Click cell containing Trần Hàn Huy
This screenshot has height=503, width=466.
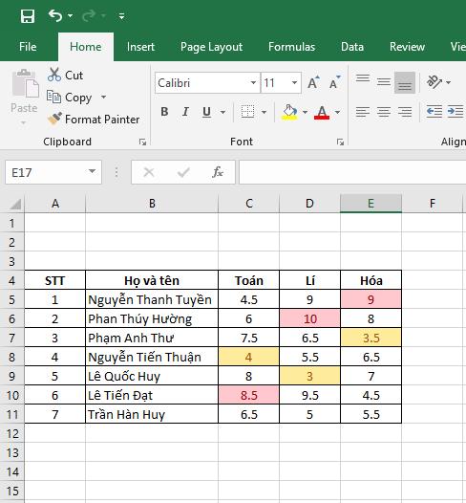point(152,414)
